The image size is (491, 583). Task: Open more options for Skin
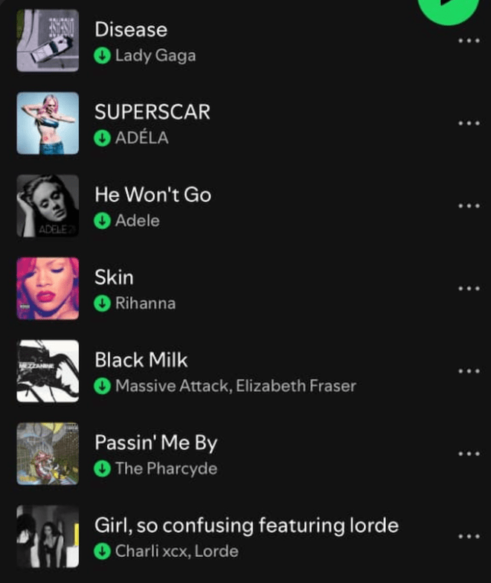coord(469,289)
